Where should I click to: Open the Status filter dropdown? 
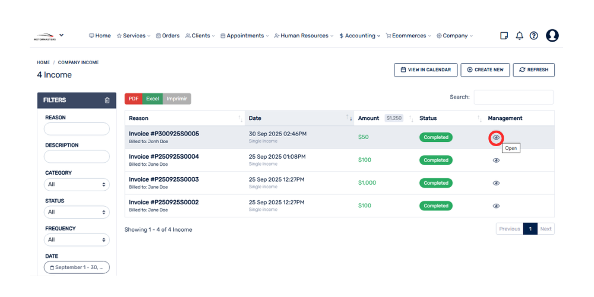[x=77, y=212]
